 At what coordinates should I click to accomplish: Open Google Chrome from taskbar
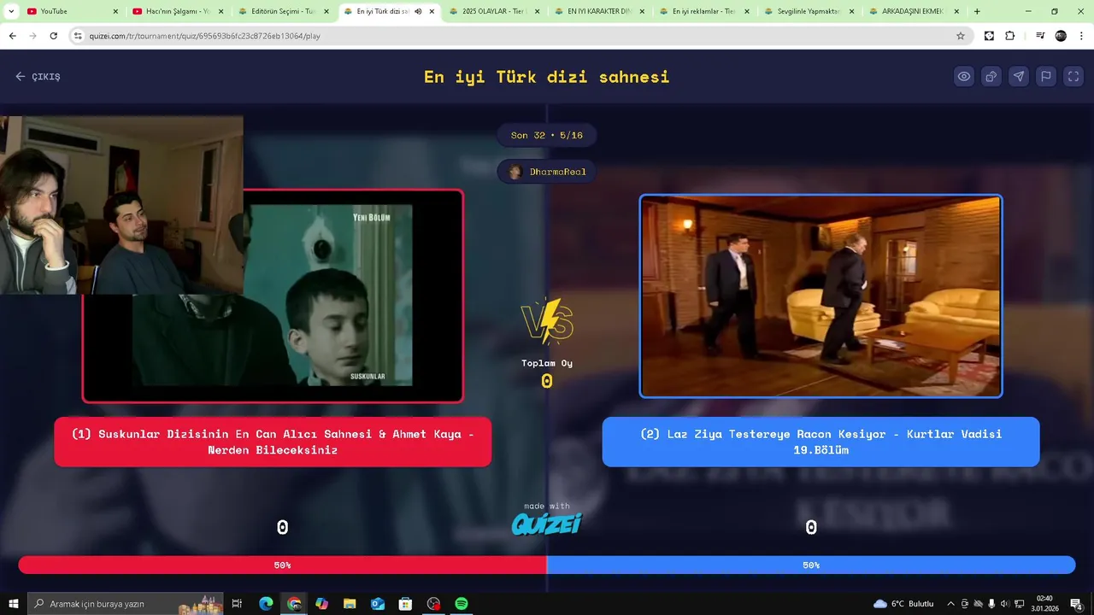[294, 604]
